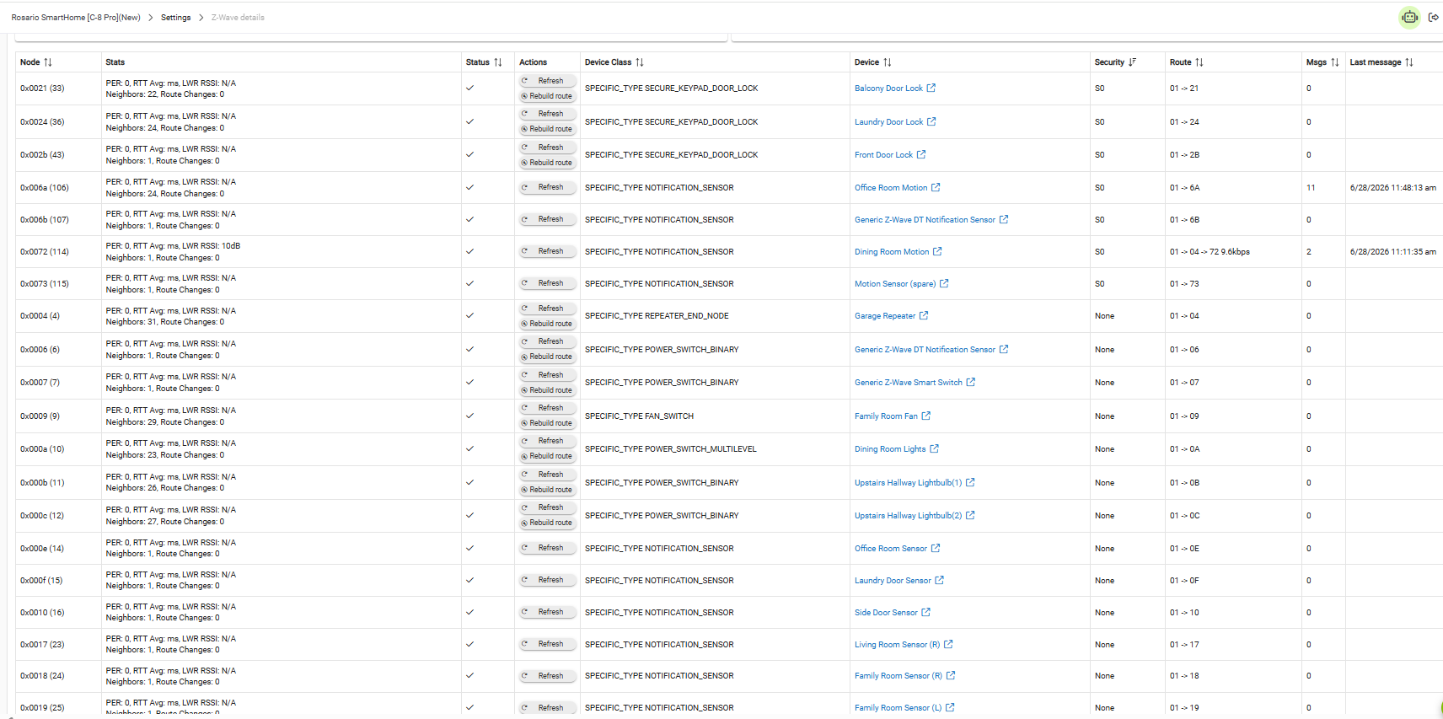Open Upstairs Hallway Lightbulb(1) link icon
This screenshot has height=719, width=1443.
pos(970,482)
